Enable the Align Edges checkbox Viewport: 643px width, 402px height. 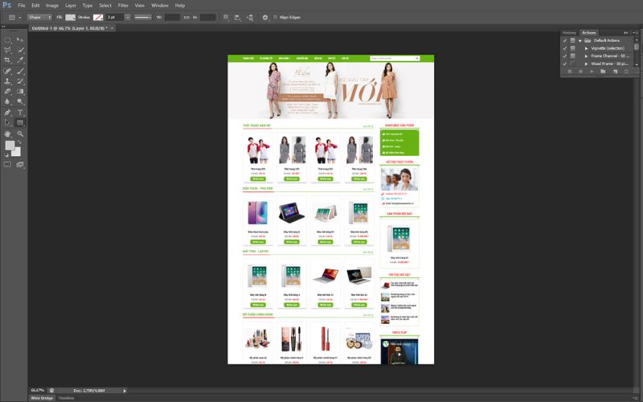pyautogui.click(x=275, y=17)
